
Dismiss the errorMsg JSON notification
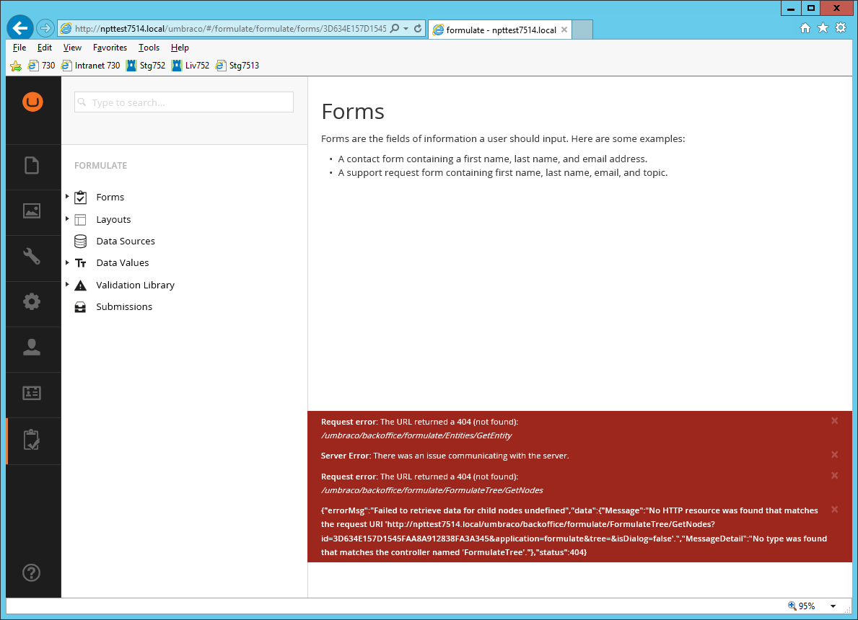pyautogui.click(x=834, y=509)
